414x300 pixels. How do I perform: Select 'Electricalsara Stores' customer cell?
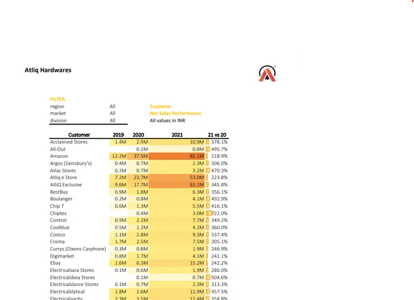pyautogui.click(x=72, y=270)
